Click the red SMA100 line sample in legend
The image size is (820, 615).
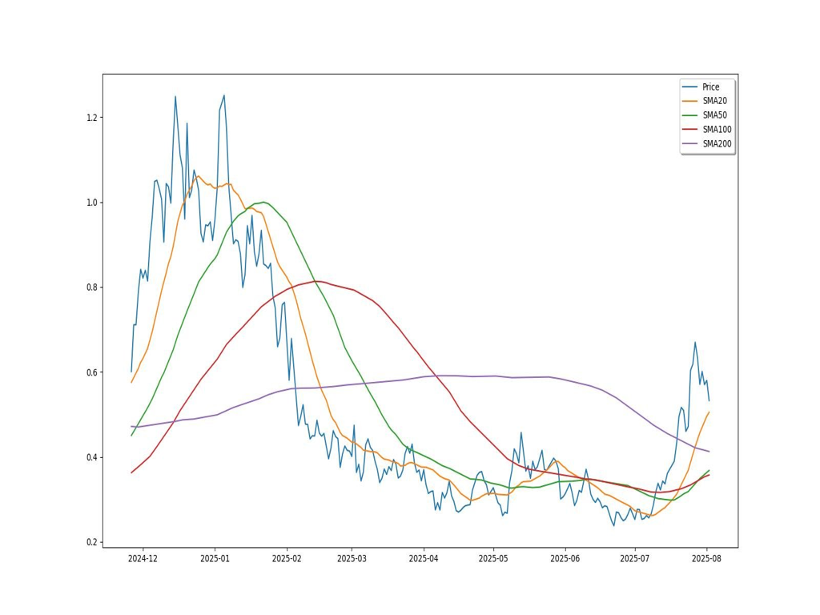click(690, 130)
